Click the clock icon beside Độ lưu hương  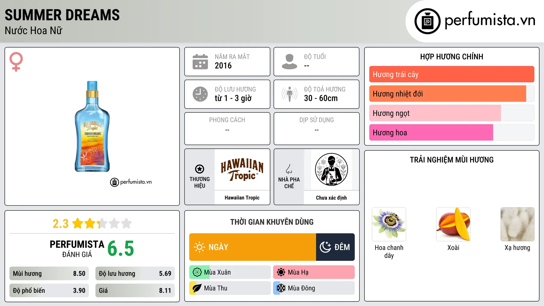(x=200, y=94)
